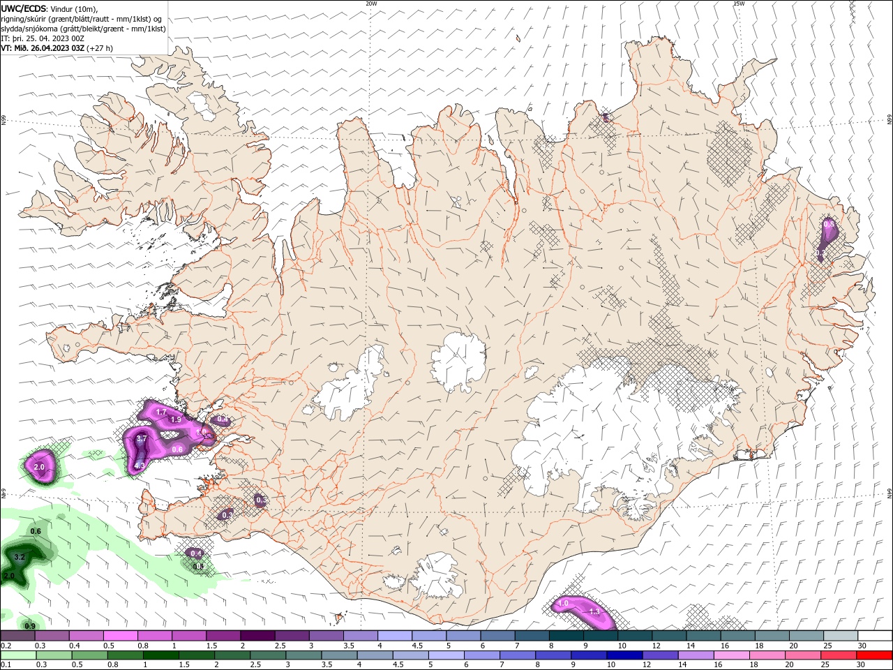Click the '3.2' rain value on dark green

(20, 557)
